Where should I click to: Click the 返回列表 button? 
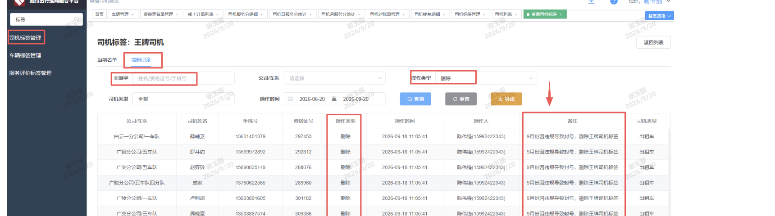(x=653, y=42)
